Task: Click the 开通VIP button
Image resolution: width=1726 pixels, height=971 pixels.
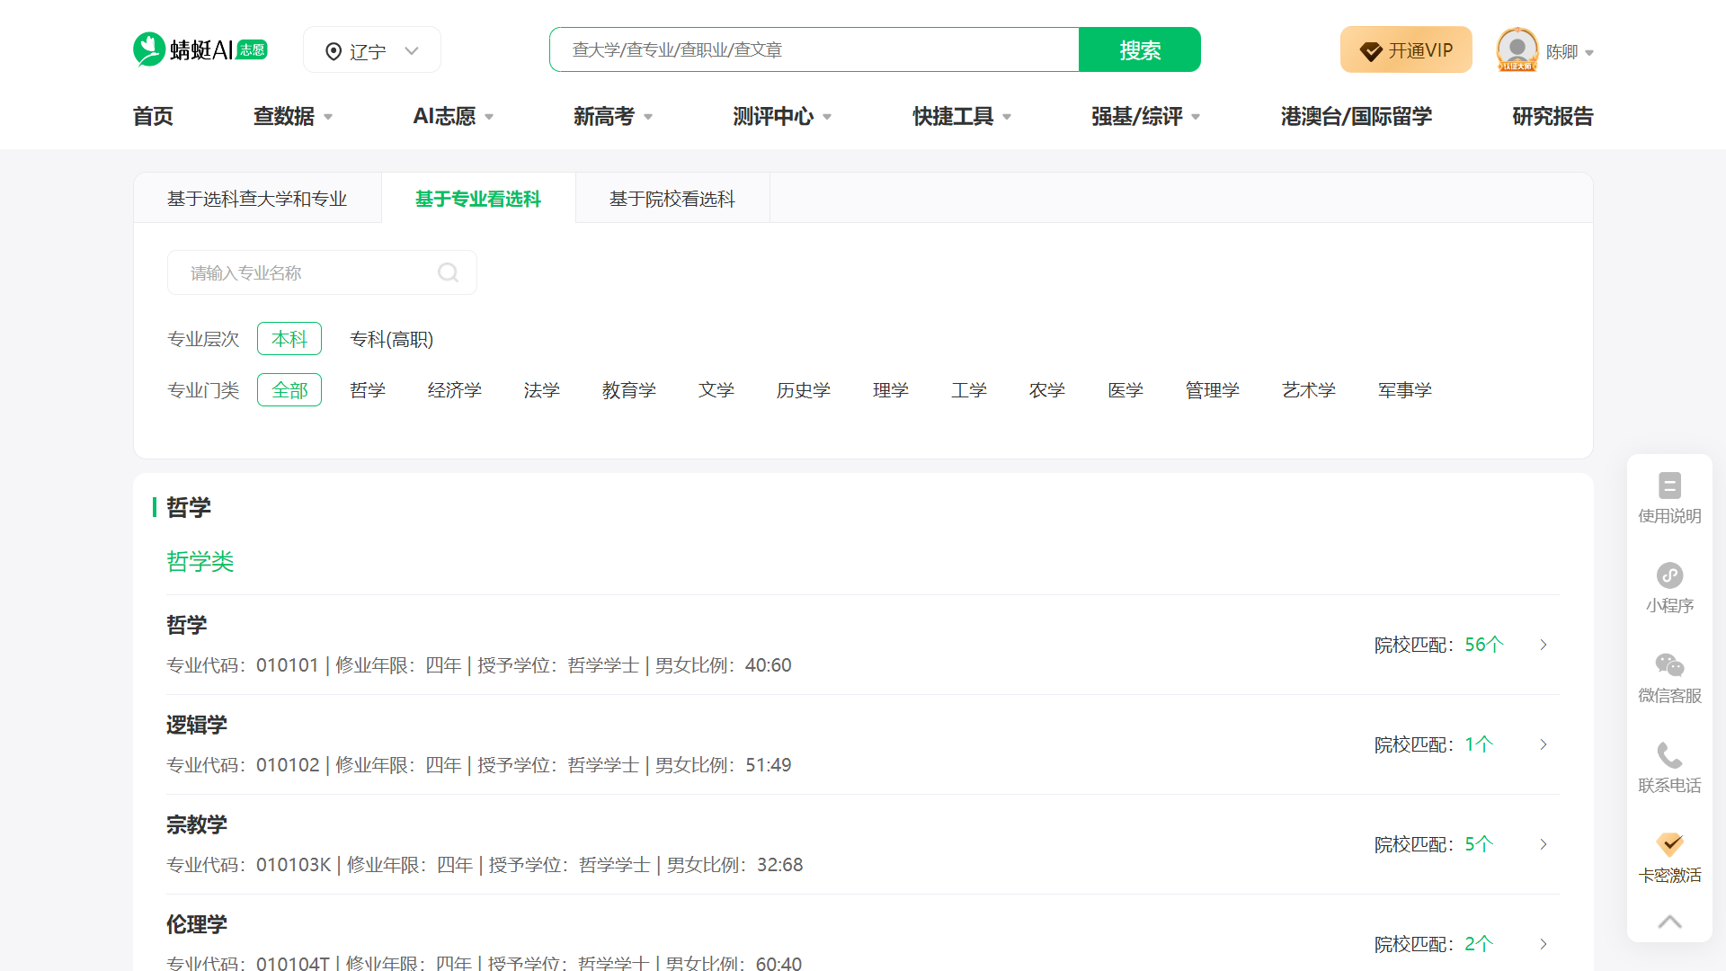Action: tap(1405, 49)
